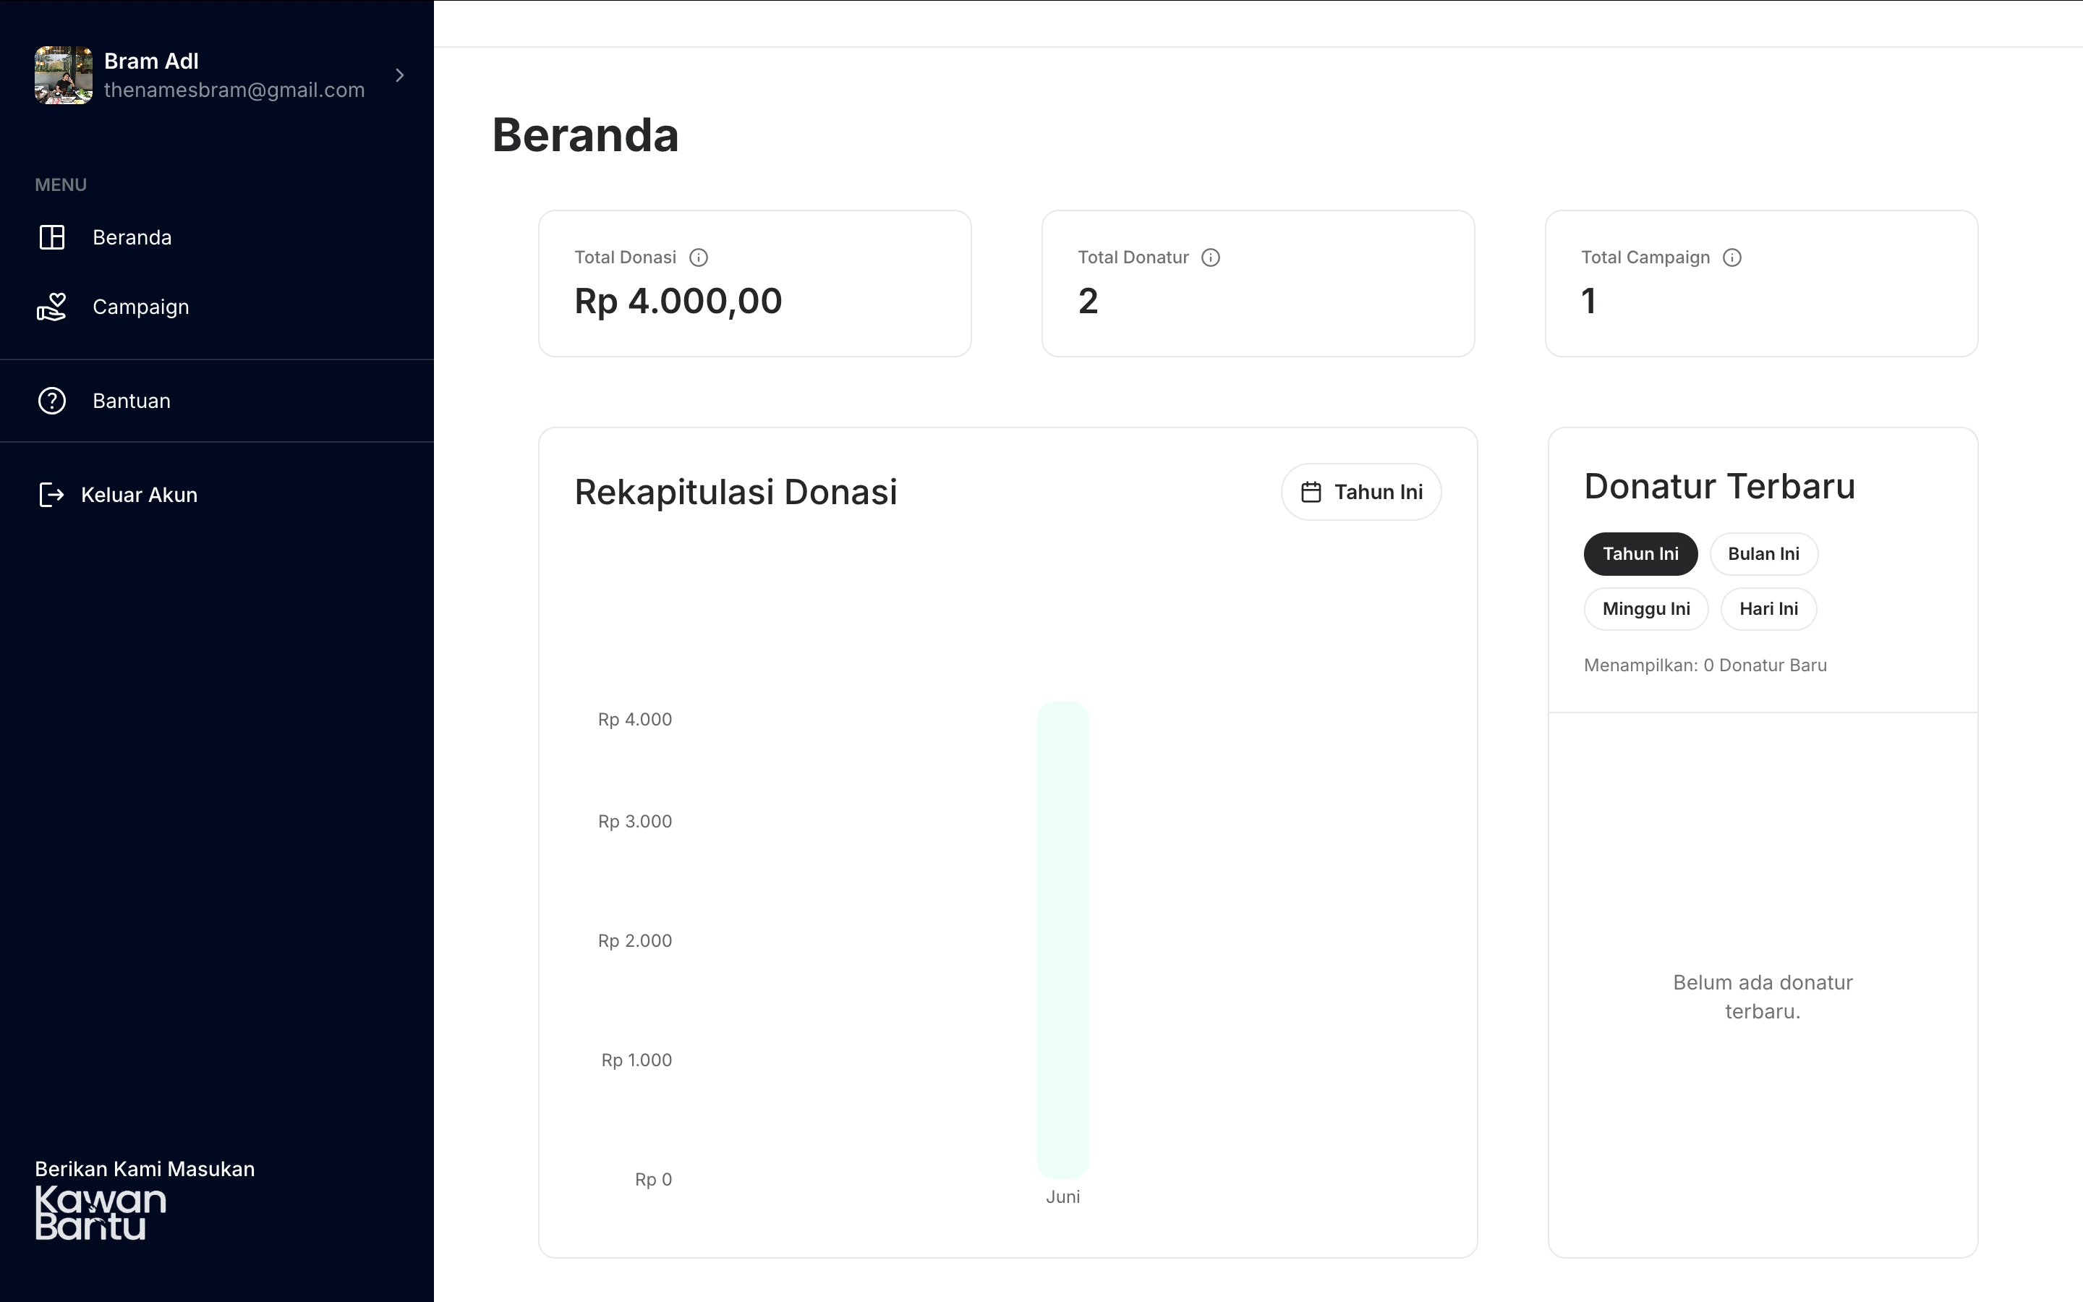Click the Menampilkan: 0 Donatur Baru text
Image resolution: width=2083 pixels, height=1302 pixels.
(x=1705, y=665)
